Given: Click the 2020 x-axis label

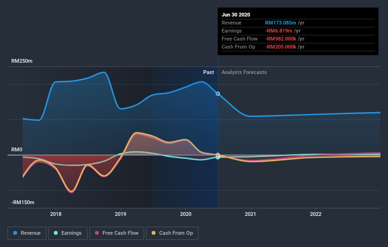Looking at the screenshot, I should [186, 214].
